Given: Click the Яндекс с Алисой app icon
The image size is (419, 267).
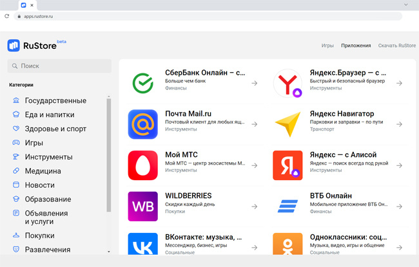Looking at the screenshot, I should pyautogui.click(x=287, y=165).
